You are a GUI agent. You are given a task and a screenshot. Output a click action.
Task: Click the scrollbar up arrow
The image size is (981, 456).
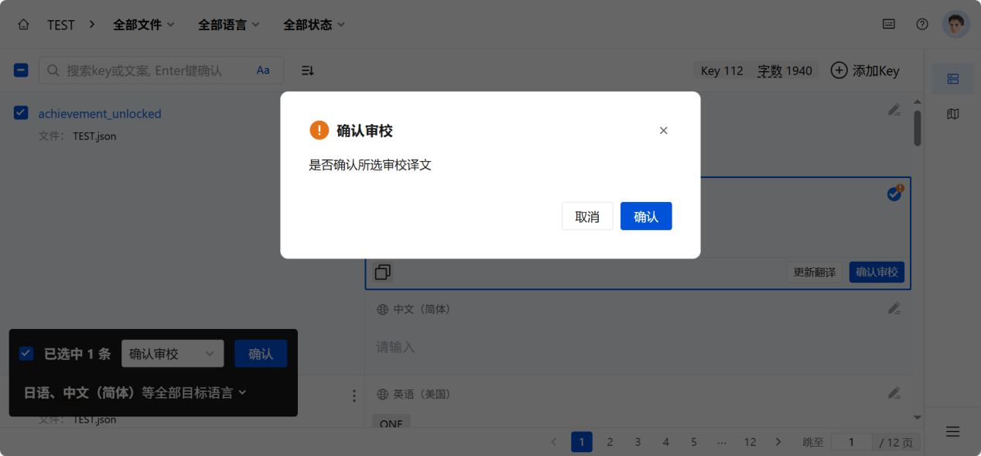tap(918, 101)
